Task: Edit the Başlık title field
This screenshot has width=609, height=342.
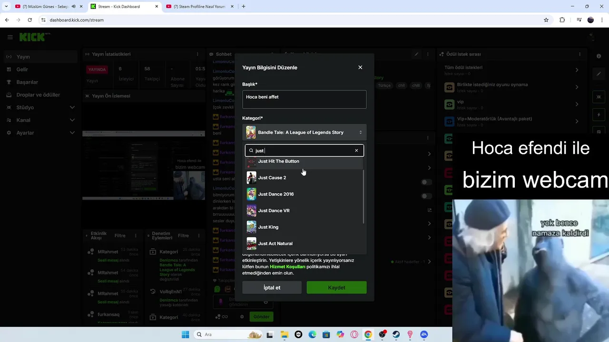Action: pyautogui.click(x=304, y=99)
